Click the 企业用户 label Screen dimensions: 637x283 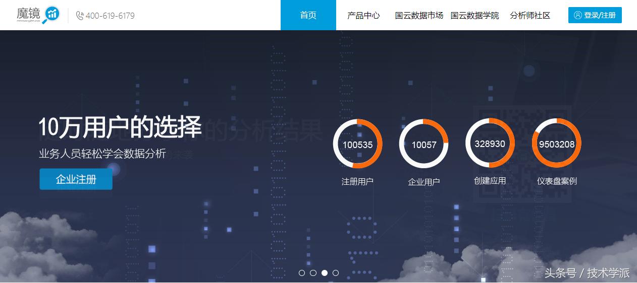pyautogui.click(x=424, y=182)
